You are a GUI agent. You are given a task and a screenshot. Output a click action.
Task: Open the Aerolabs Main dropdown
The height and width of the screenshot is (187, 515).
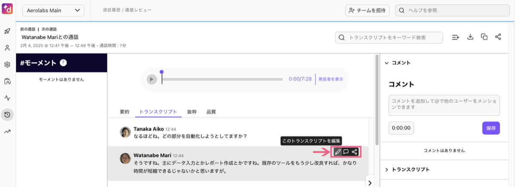point(53,10)
